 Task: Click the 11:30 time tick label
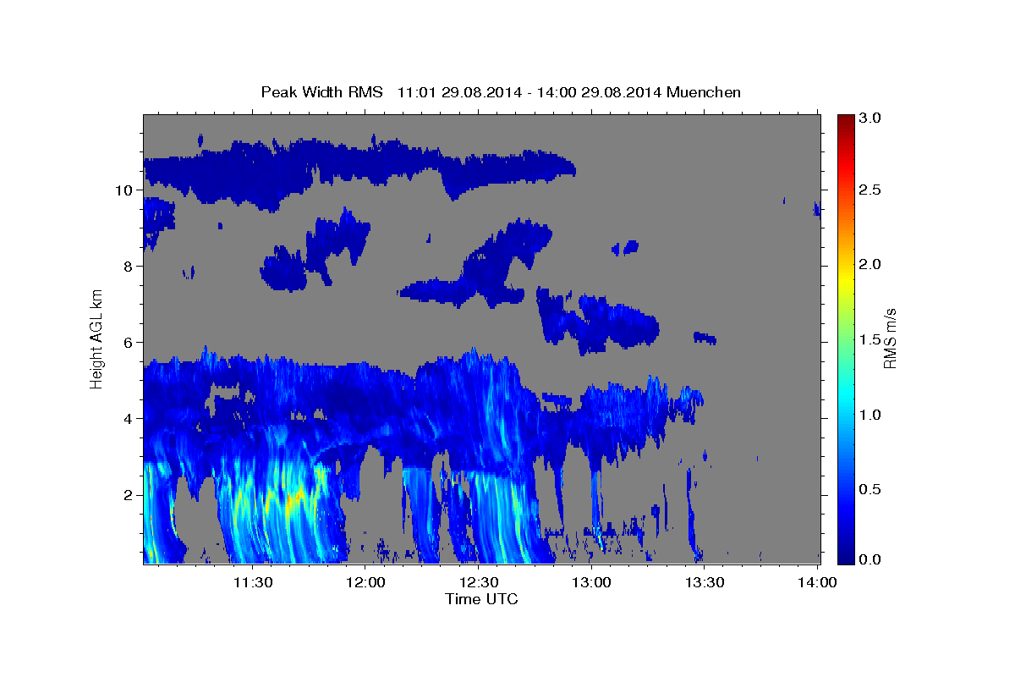[x=253, y=582]
